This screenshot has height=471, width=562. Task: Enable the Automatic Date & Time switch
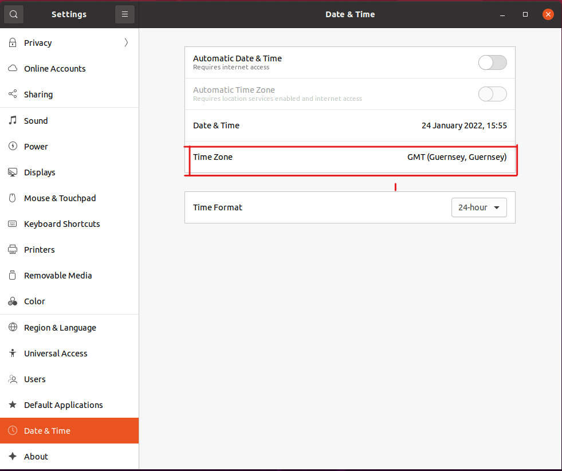click(x=492, y=62)
